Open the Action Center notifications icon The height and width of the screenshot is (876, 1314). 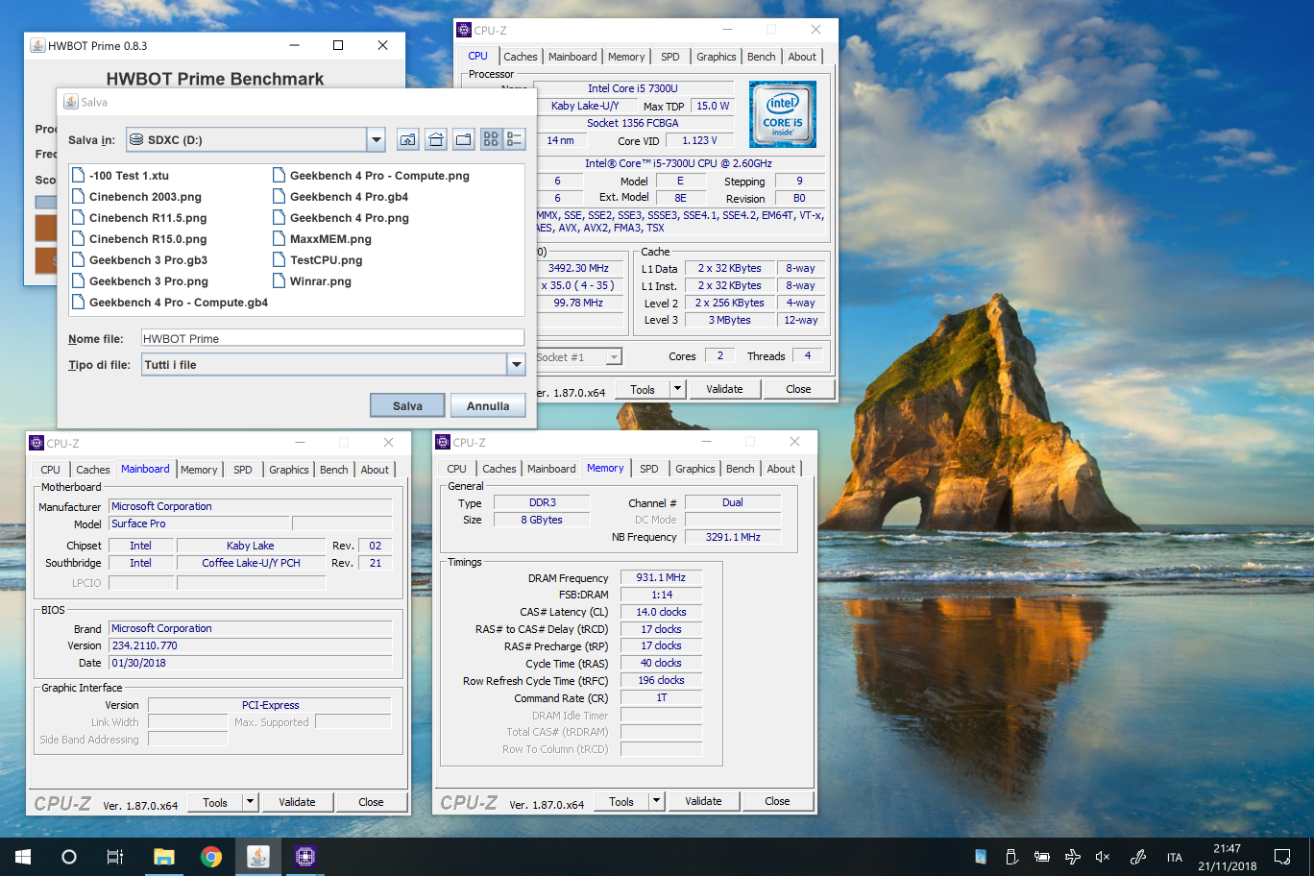click(1282, 857)
